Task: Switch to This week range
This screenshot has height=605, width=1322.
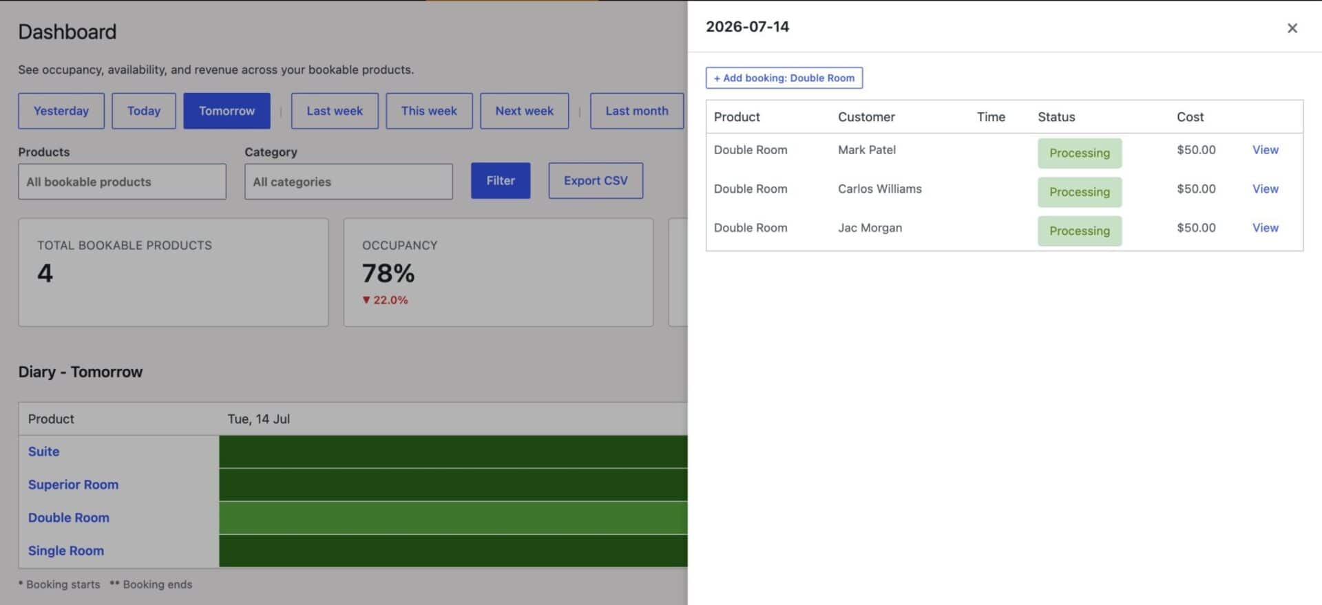Action: pyautogui.click(x=429, y=111)
